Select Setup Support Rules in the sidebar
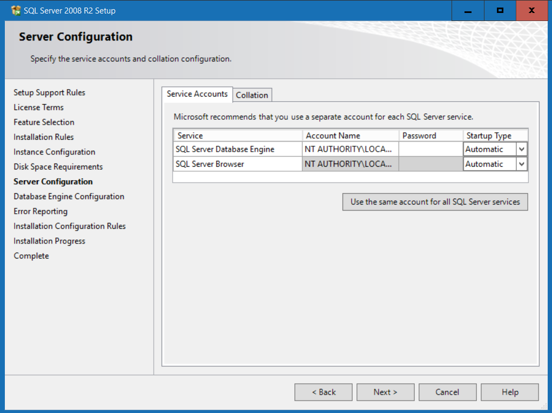Image resolution: width=552 pixels, height=413 pixels. (49, 92)
